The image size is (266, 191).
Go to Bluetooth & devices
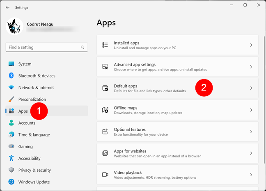point(47,76)
